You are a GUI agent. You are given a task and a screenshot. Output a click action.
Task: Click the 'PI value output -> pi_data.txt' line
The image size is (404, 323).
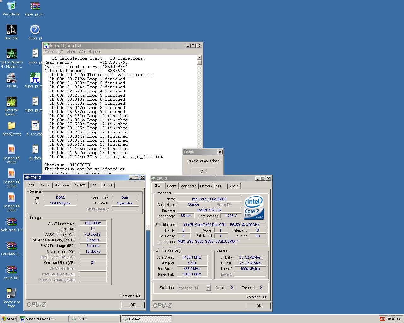(125, 157)
